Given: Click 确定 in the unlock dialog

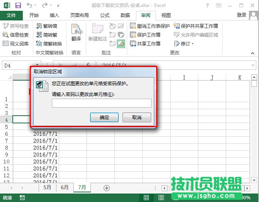Looking at the screenshot, I should coord(104,117).
